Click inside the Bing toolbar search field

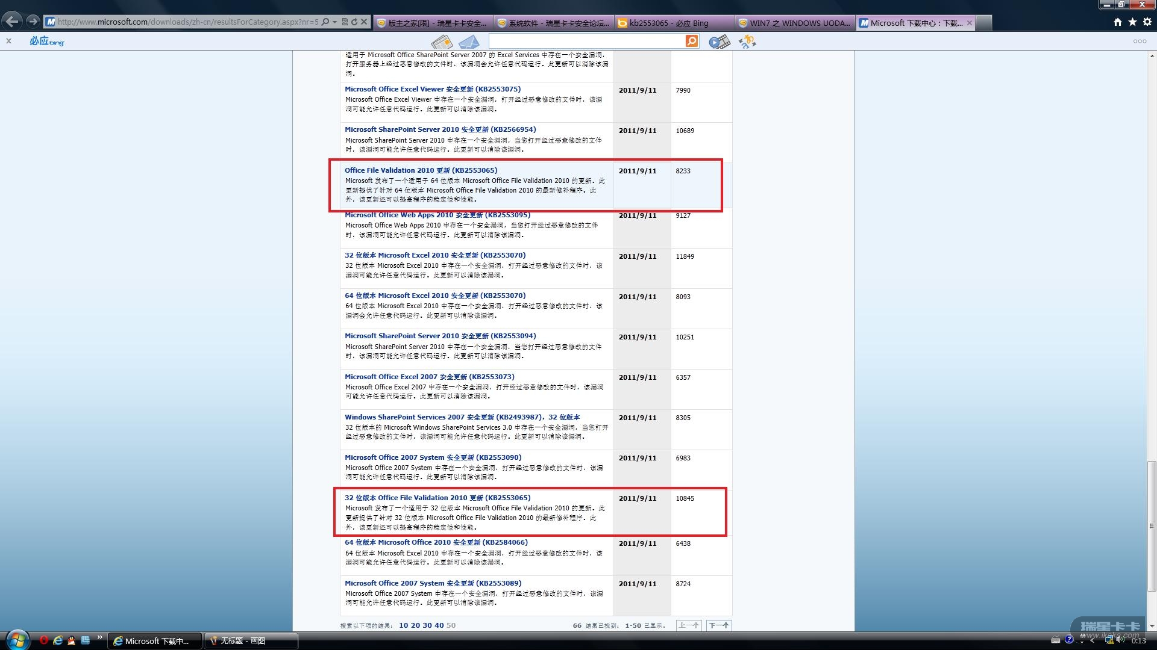click(586, 41)
